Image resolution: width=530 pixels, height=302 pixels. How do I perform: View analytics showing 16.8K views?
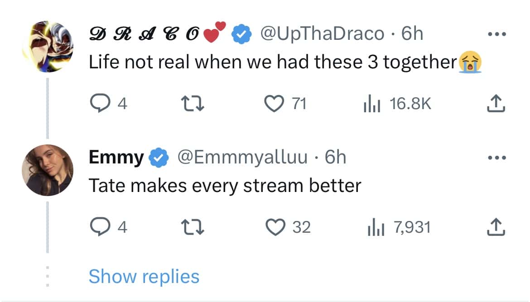(x=371, y=104)
